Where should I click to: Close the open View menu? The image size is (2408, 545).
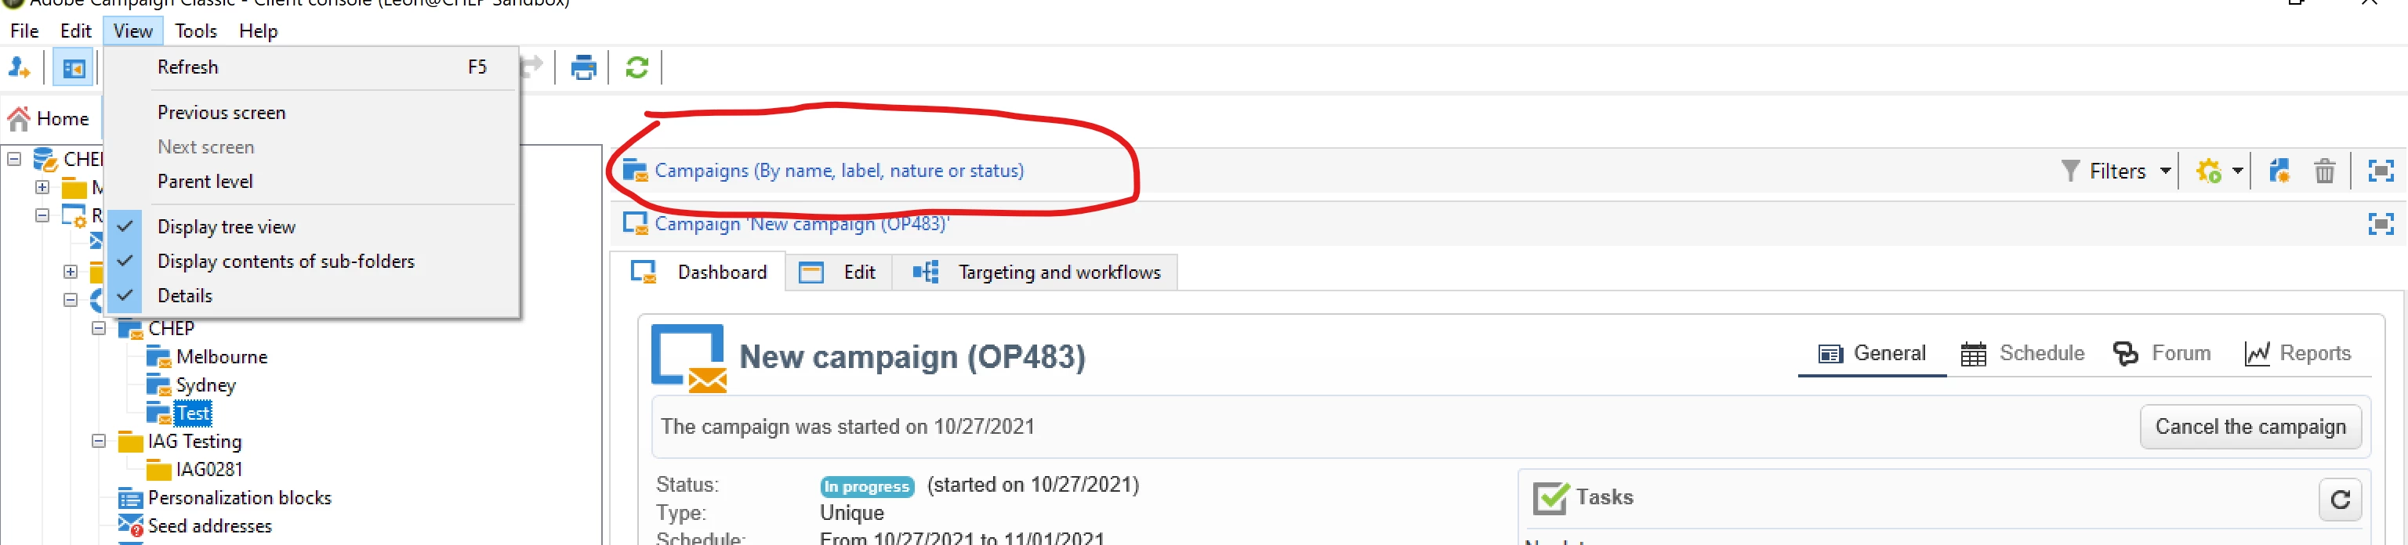coord(132,31)
